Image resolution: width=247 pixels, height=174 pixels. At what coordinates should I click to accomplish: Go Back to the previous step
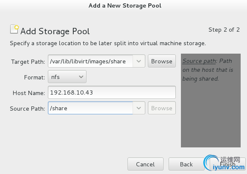pos(186,164)
